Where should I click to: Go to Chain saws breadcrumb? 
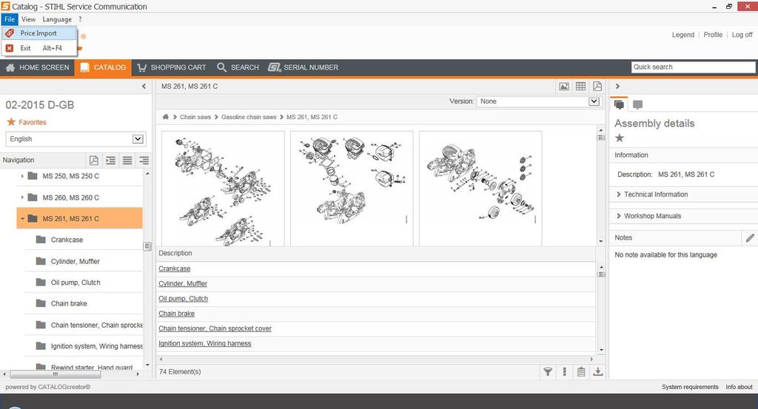coord(195,117)
